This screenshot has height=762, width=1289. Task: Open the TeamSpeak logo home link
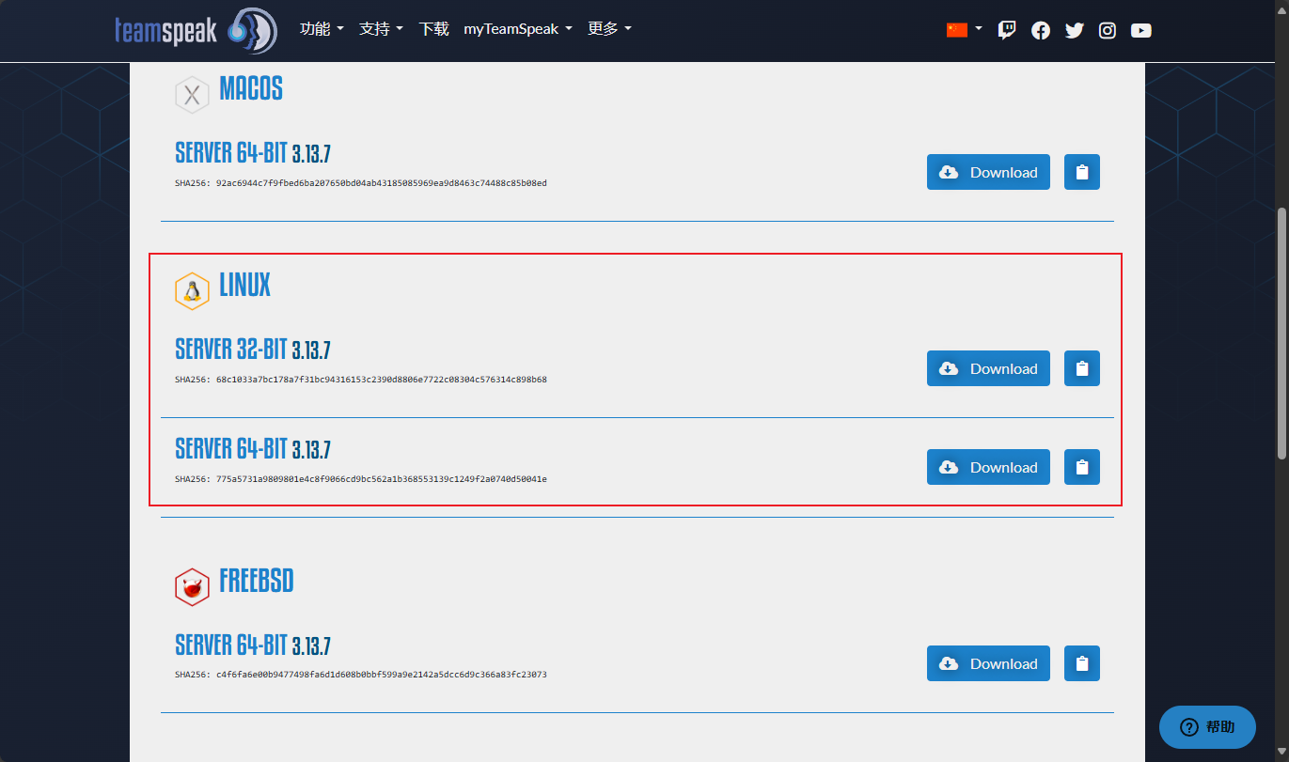(196, 30)
